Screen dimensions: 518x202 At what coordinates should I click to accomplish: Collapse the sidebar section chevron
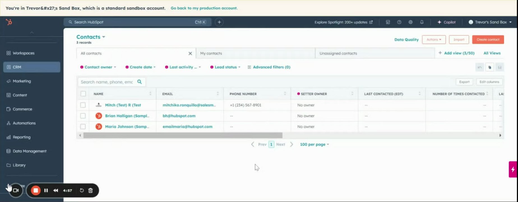pos(32,33)
